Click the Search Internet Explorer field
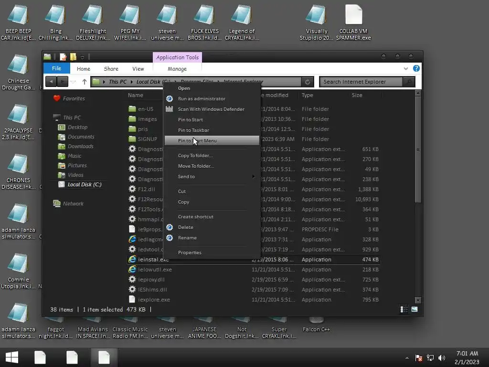 (x=361, y=82)
